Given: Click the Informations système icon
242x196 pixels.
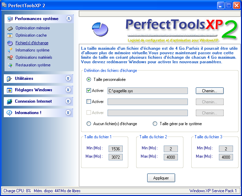Looking at the screenshot, I should click(x=10, y=50).
